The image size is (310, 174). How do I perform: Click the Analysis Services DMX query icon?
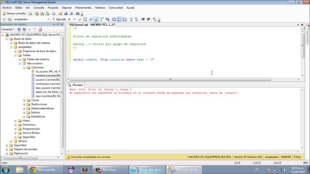(42, 14)
